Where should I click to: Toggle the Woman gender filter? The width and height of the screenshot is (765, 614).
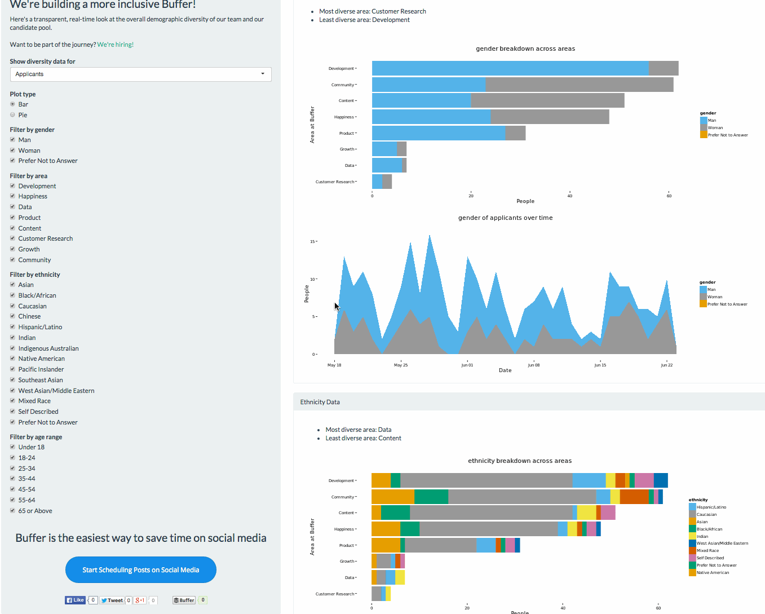point(12,151)
